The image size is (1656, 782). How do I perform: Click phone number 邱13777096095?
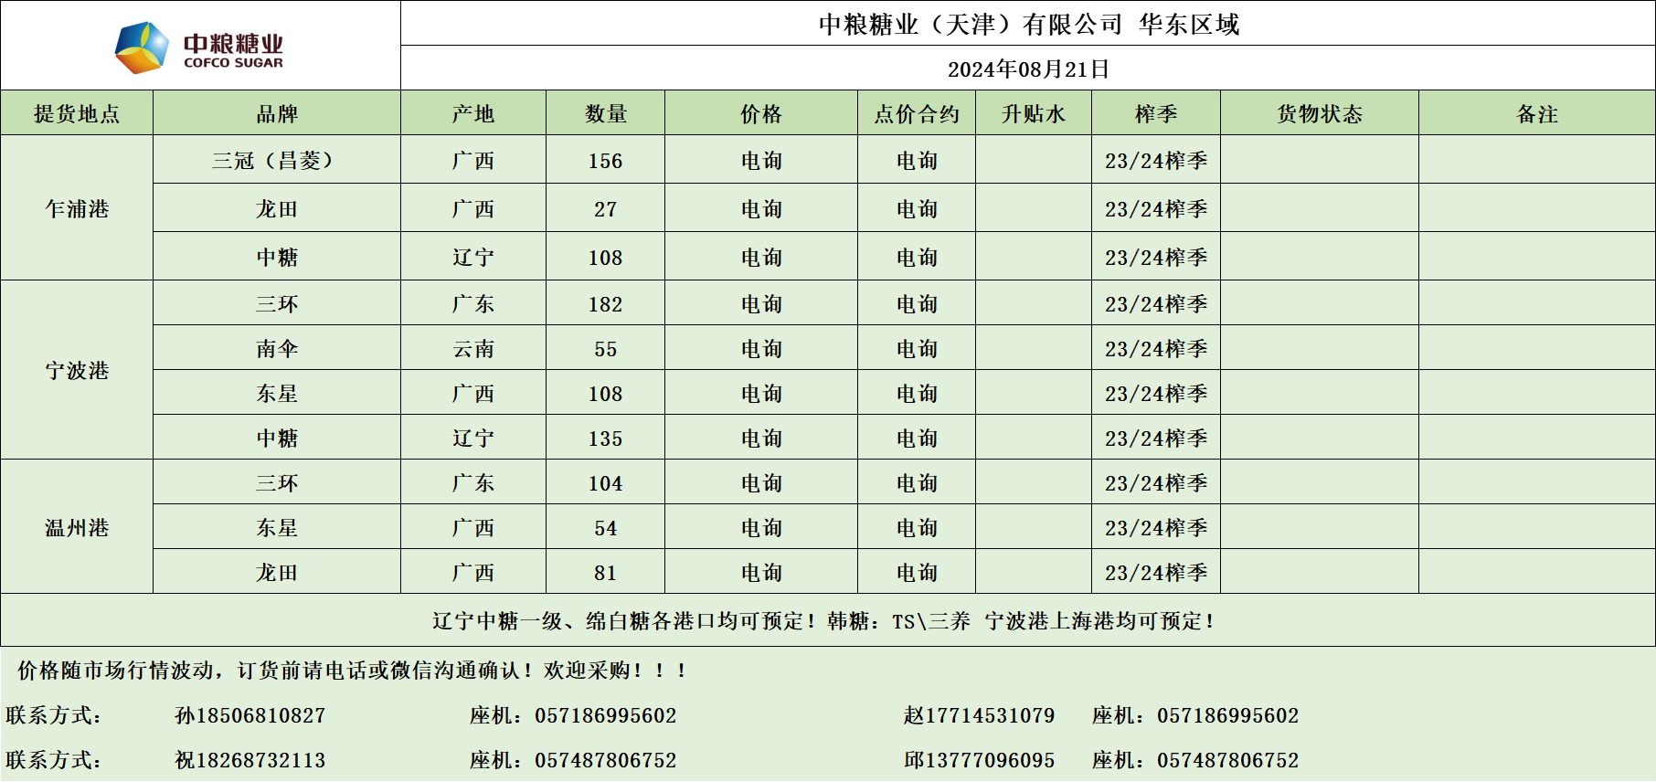point(979,761)
